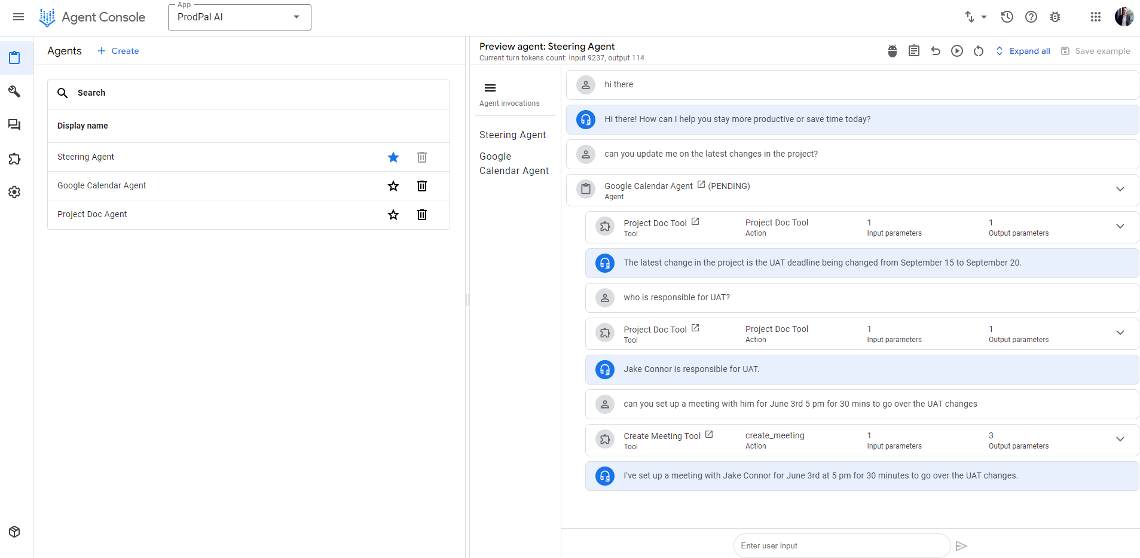
Task: Delete the Project Doc Agent
Action: coord(422,215)
